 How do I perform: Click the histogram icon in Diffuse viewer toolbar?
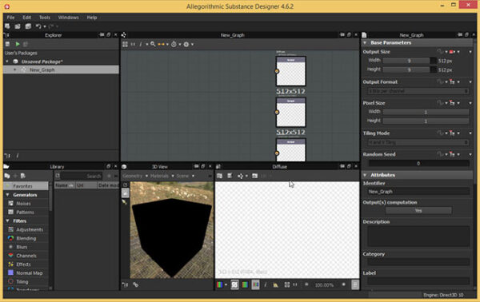275,285
